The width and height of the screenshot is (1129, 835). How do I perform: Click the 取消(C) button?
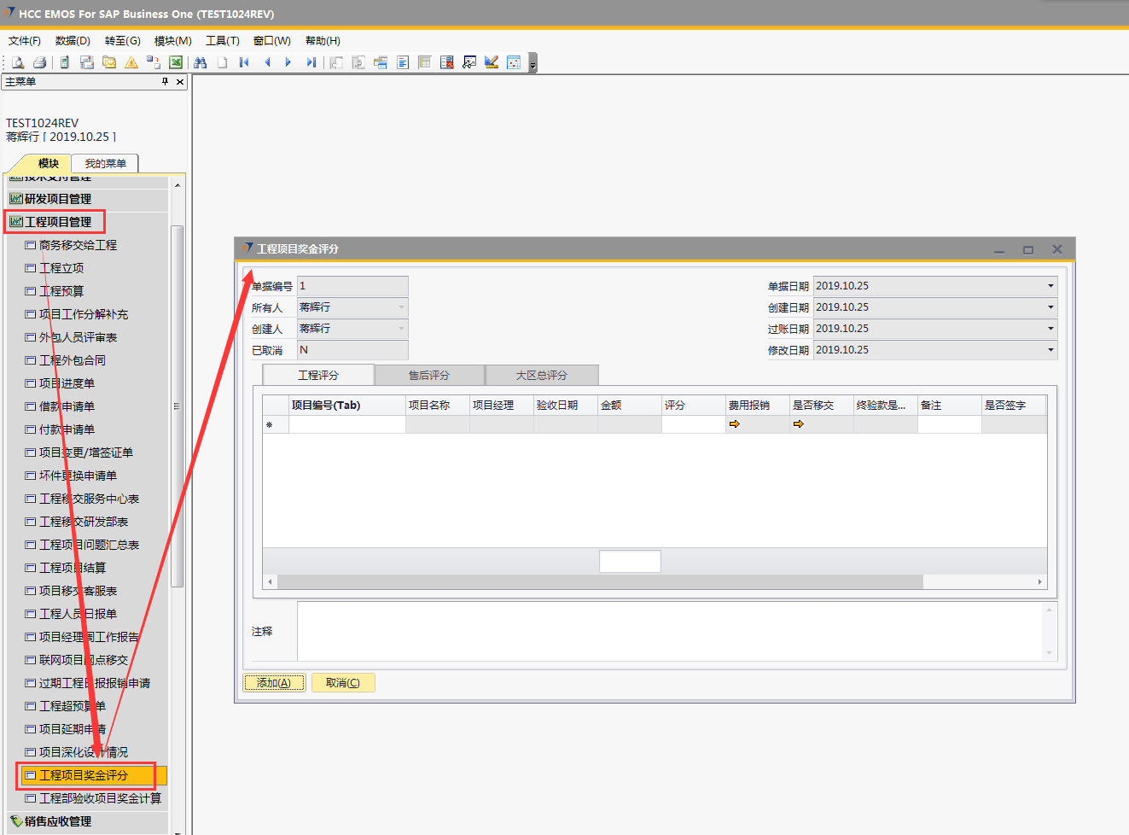click(x=343, y=683)
